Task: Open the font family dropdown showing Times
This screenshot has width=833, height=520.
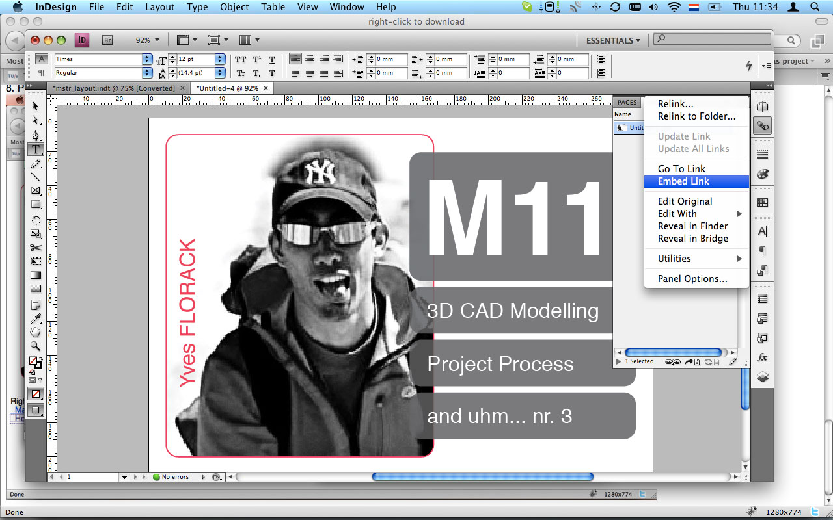Action: coord(147,59)
